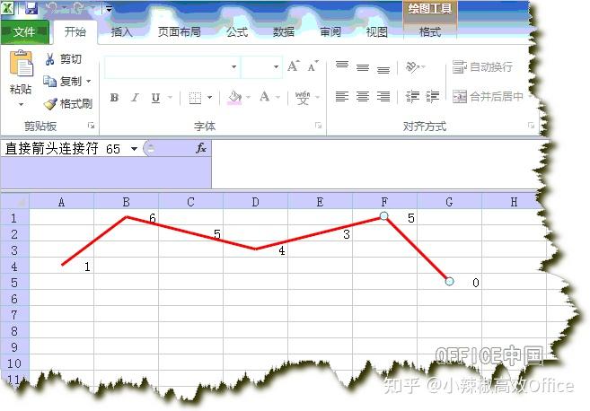Click the text orientation icon
Screen dimensions: 590x411
413,67
